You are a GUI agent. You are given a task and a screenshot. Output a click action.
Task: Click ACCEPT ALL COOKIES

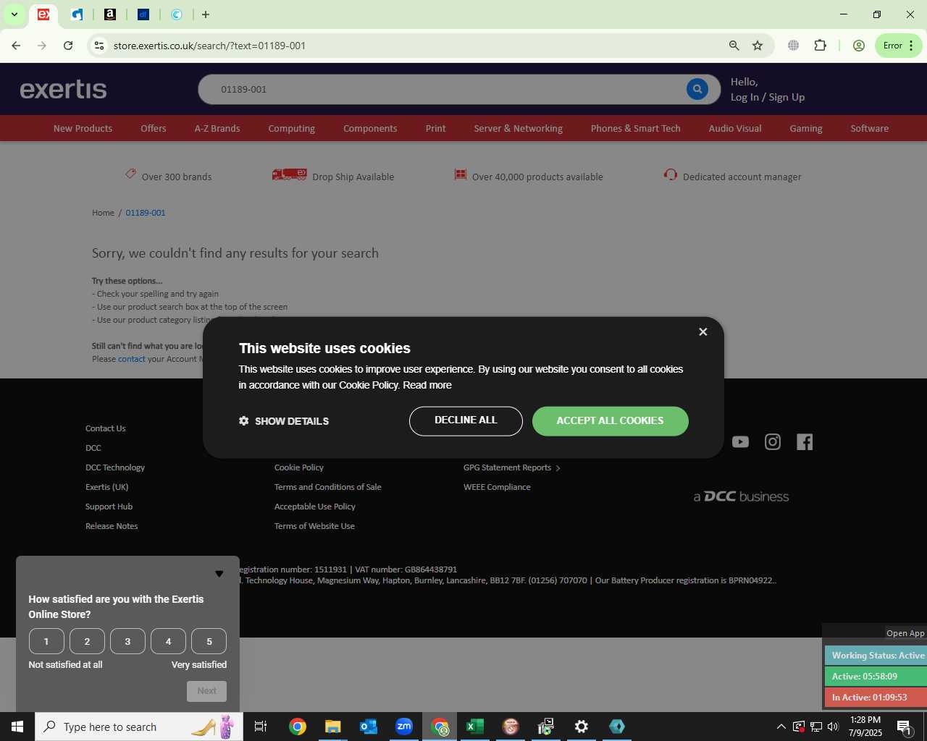click(x=610, y=421)
